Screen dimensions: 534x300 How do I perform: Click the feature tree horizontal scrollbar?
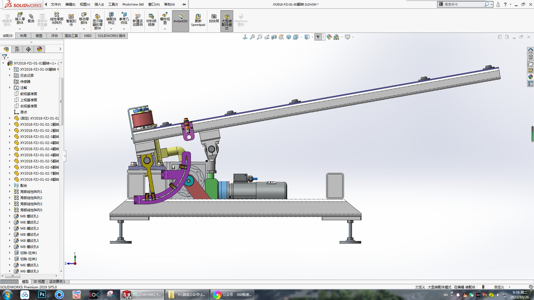coord(13,276)
